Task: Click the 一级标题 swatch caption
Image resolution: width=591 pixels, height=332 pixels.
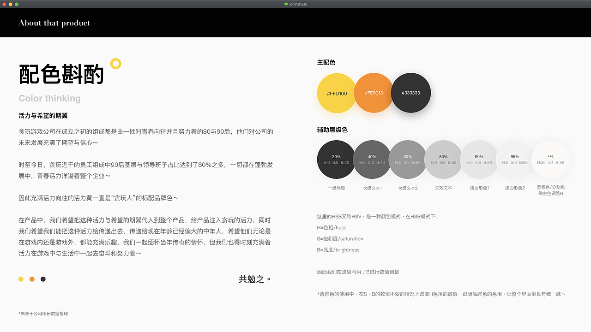Action: click(x=336, y=188)
